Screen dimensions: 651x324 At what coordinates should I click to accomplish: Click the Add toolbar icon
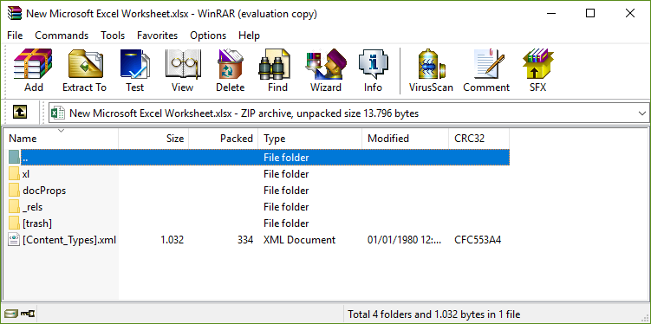33,70
